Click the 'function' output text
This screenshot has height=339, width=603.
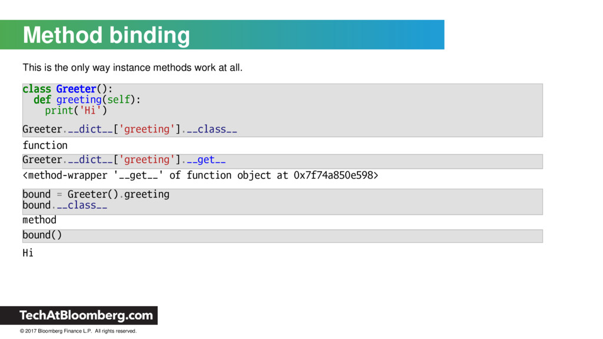(x=45, y=145)
